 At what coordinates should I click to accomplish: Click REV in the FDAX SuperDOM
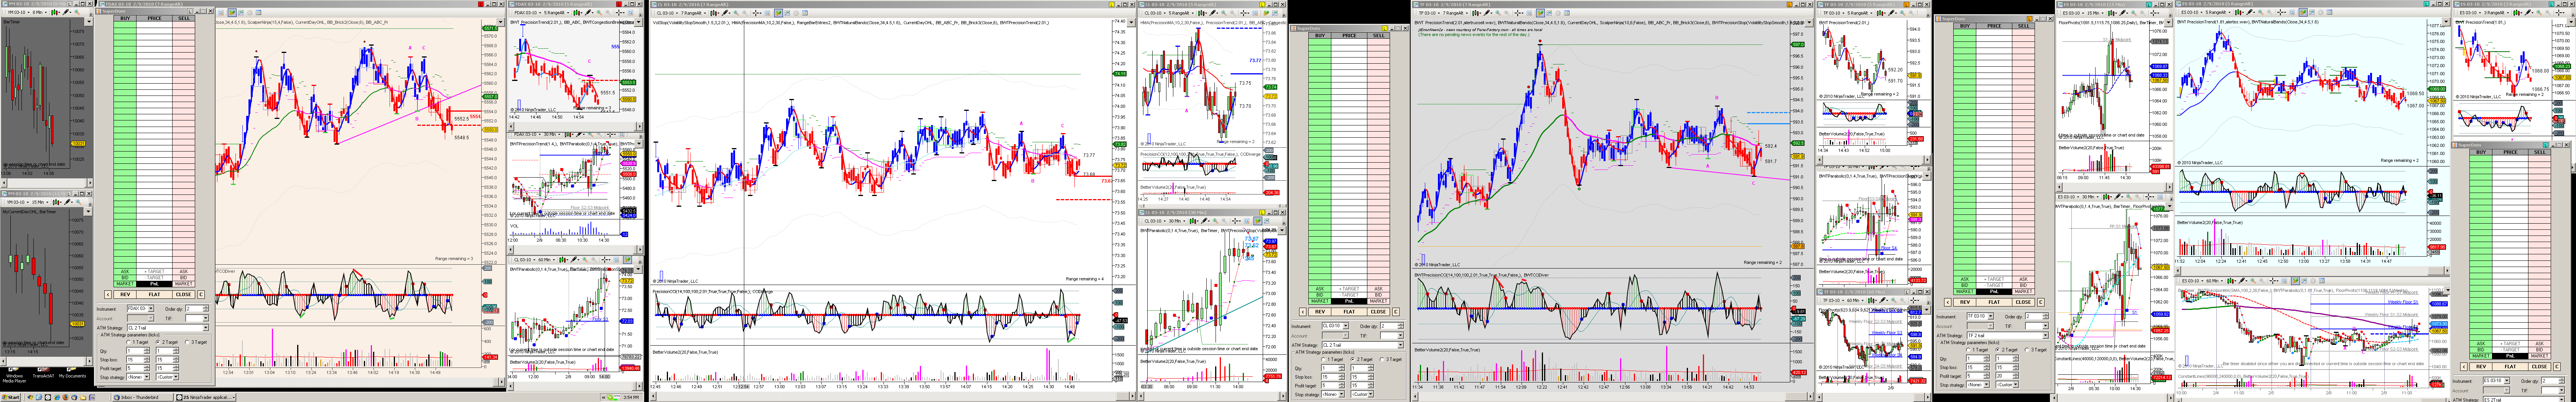point(125,295)
